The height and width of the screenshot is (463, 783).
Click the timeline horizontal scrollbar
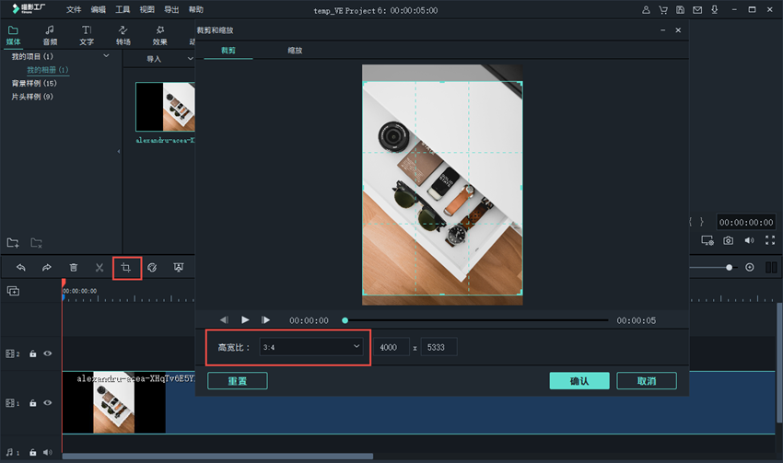click(217, 456)
